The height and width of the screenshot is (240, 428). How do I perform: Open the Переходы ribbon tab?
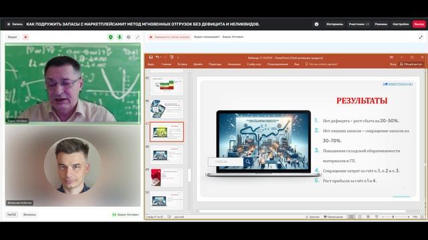point(215,64)
